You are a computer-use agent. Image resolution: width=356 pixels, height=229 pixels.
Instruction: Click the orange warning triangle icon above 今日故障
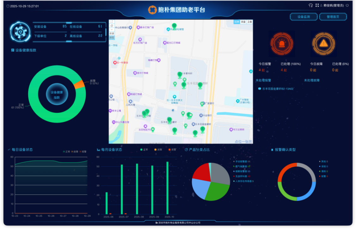(x=323, y=43)
